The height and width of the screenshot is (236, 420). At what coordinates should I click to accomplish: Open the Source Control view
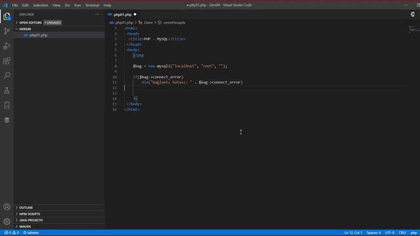point(7,31)
